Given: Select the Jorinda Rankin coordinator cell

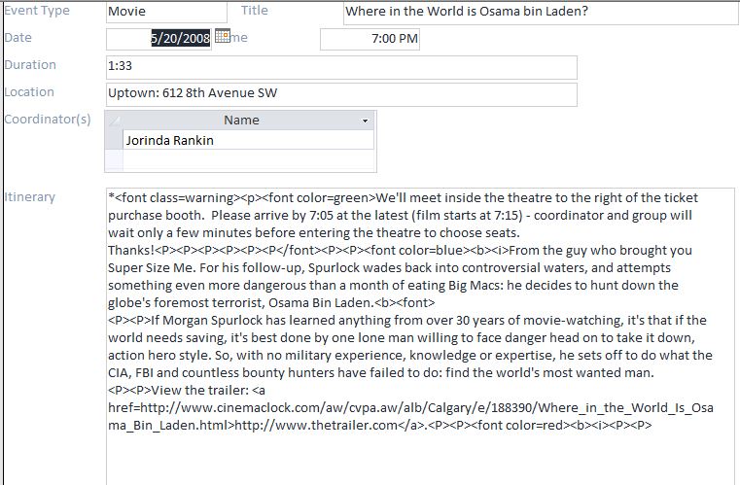Looking at the screenshot, I should tap(248, 140).
